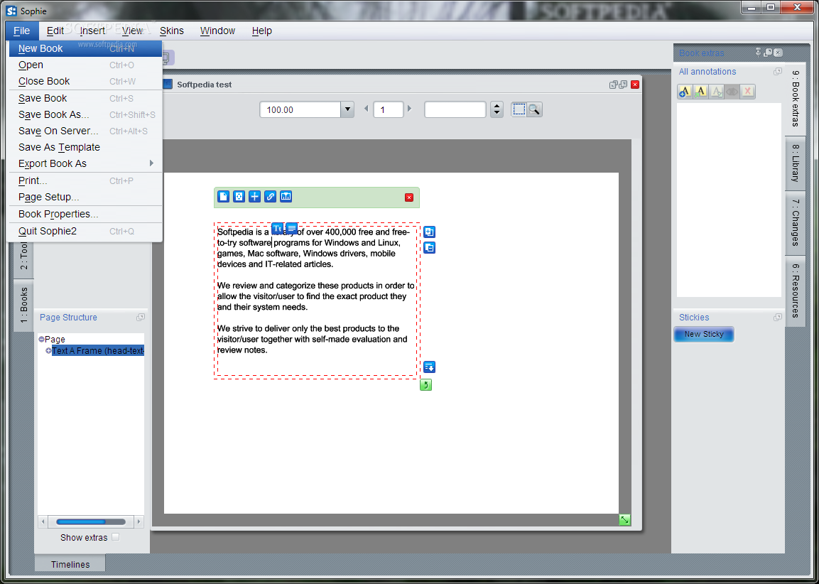Click the blue frame icon with minus sign
This screenshot has height=584, width=819.
[x=429, y=248]
